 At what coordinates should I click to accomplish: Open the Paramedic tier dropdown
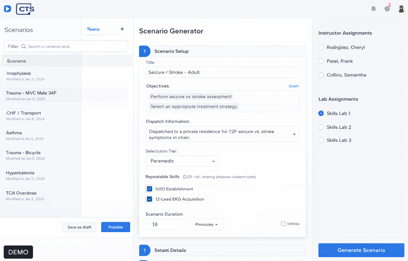[x=182, y=161]
